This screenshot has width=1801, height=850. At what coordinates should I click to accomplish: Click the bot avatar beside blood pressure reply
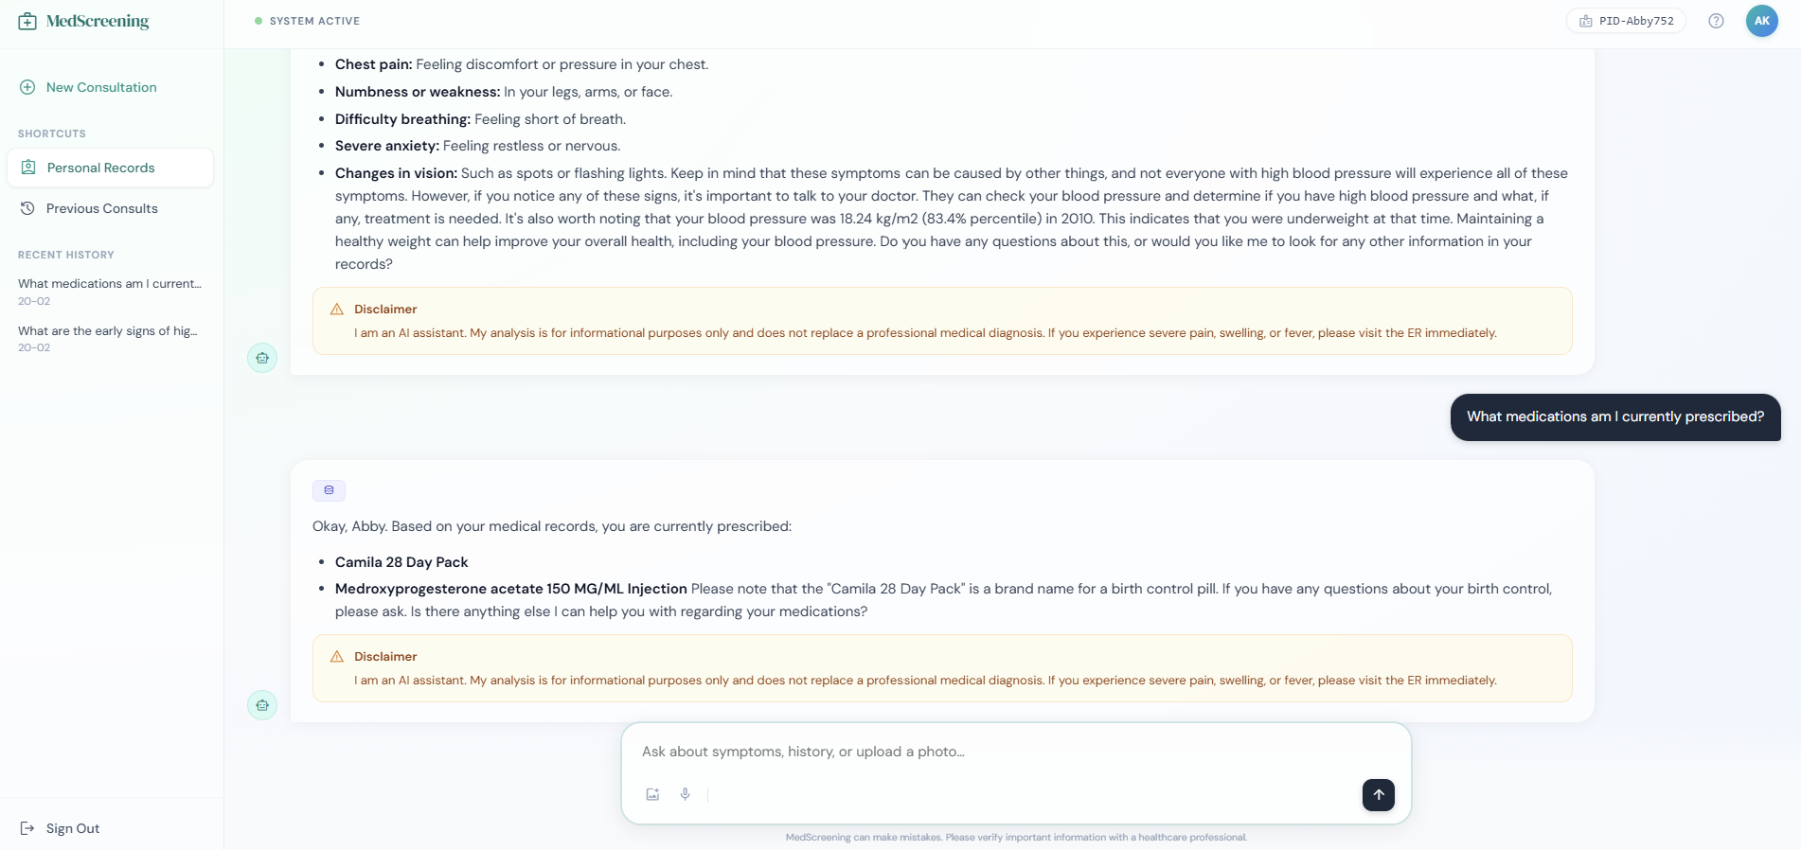point(262,358)
